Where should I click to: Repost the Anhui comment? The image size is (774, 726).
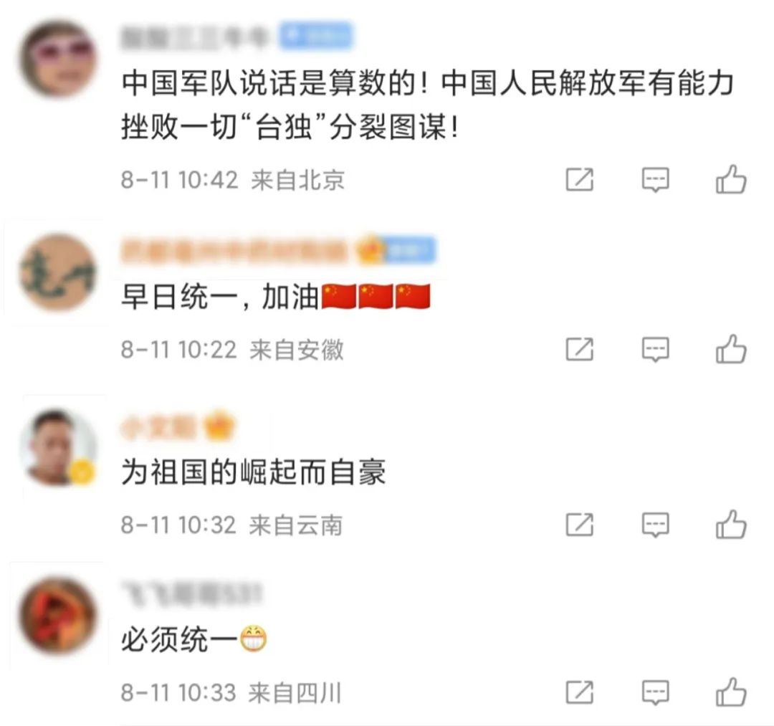pyautogui.click(x=580, y=349)
